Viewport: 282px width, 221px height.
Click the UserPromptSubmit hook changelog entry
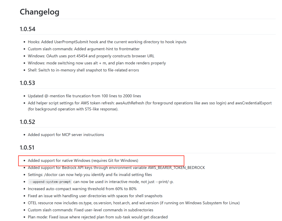pyautogui.click(x=107, y=42)
